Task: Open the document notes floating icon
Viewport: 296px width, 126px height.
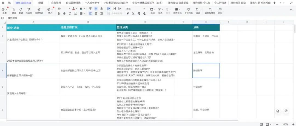Action: pyautogui.click(x=278, y=111)
